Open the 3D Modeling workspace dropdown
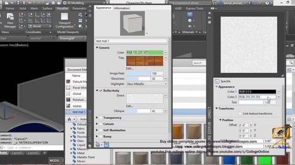 point(104,3)
